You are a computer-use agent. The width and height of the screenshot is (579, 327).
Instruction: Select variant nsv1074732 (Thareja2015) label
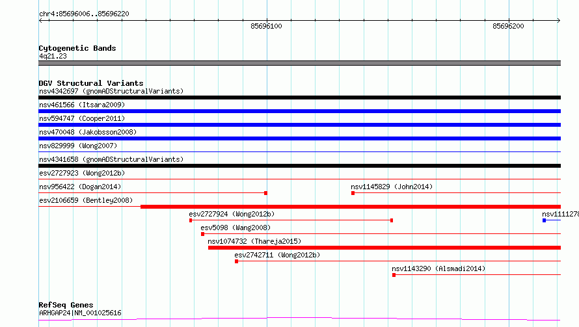(x=254, y=241)
